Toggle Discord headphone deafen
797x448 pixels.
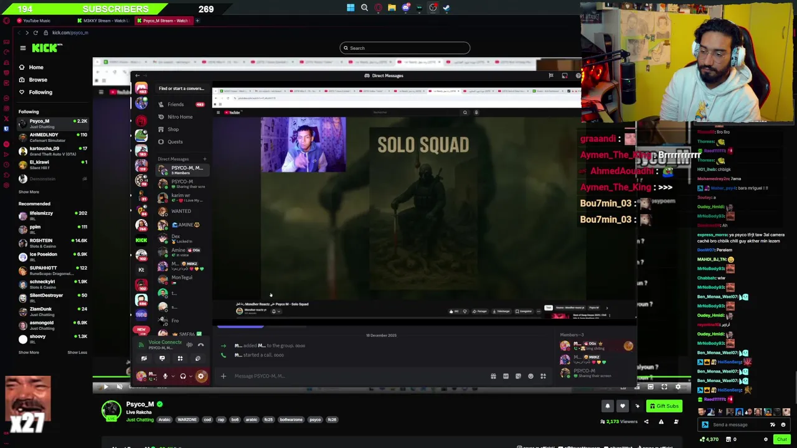[183, 376]
